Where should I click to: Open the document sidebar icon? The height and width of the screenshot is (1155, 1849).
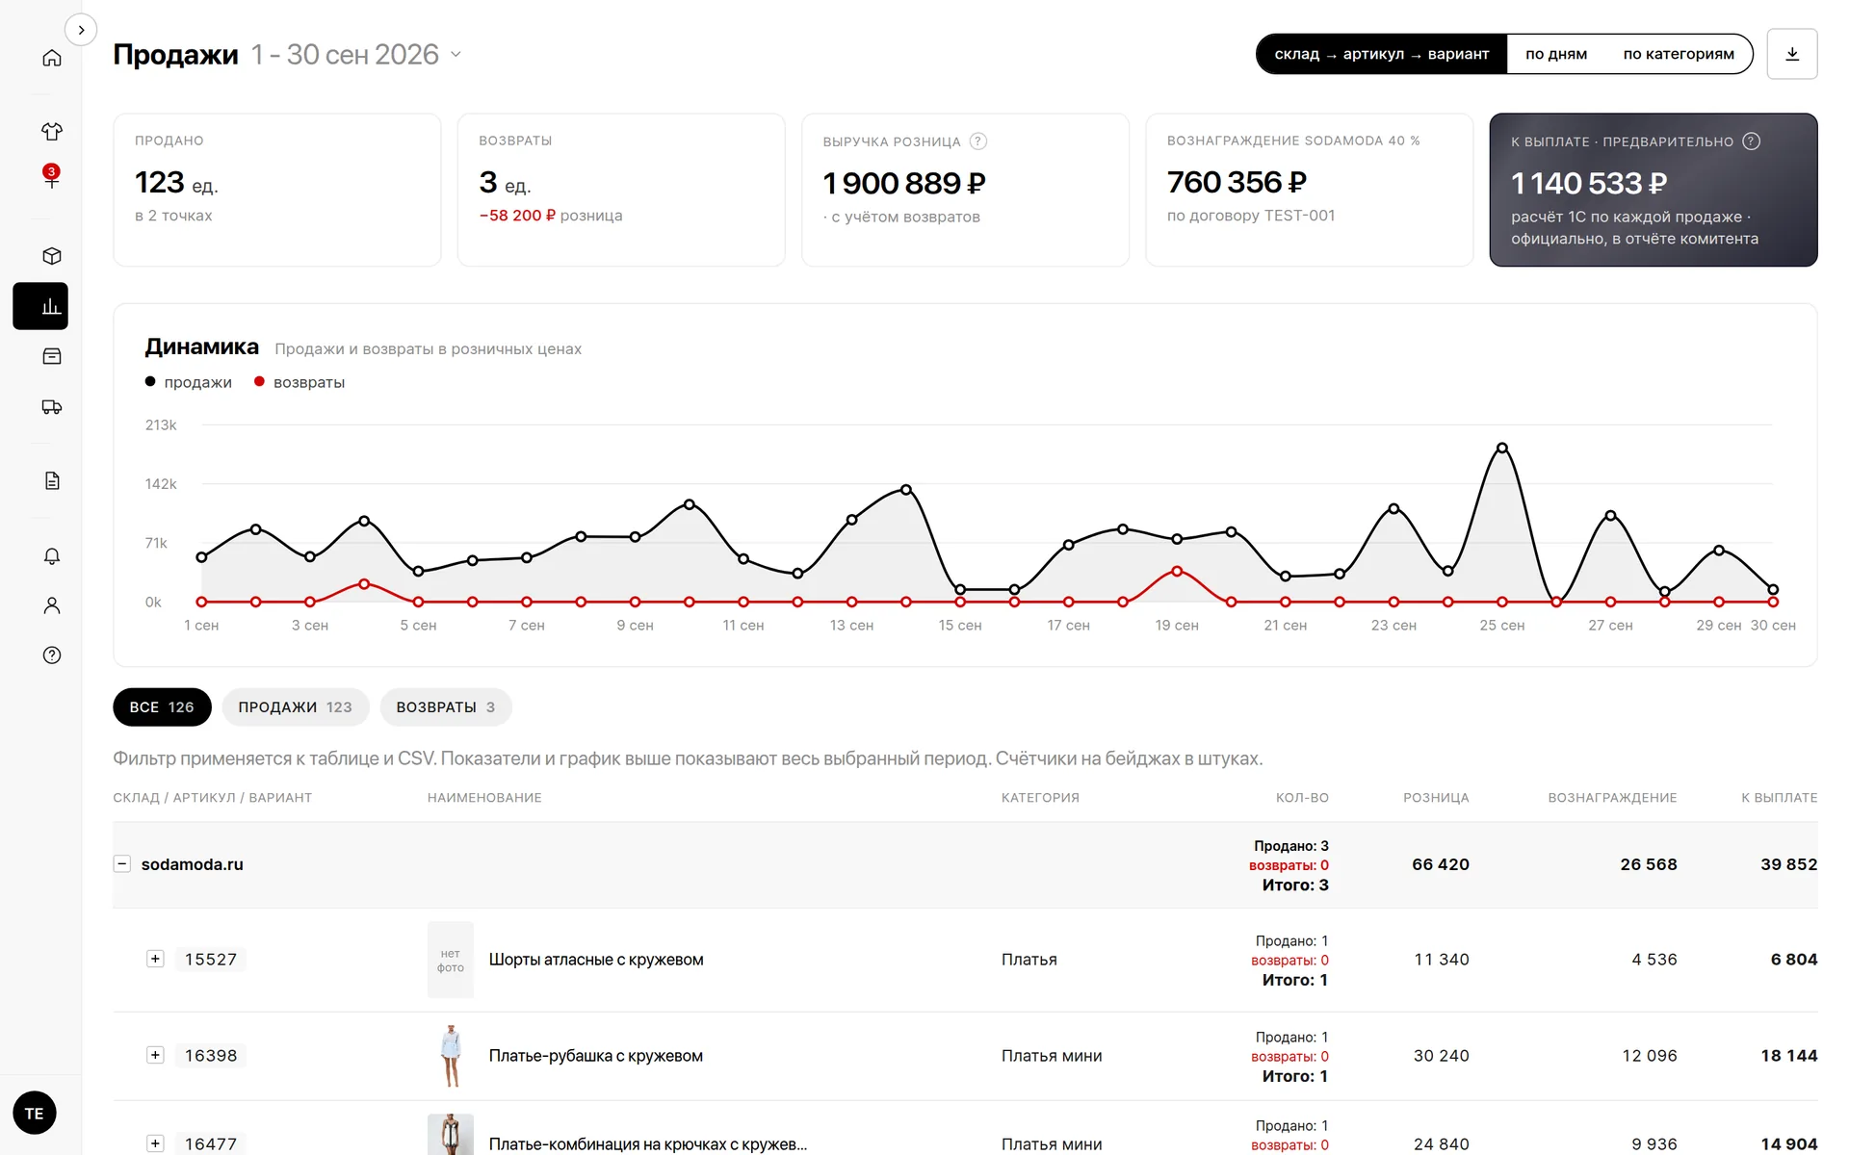click(x=52, y=480)
